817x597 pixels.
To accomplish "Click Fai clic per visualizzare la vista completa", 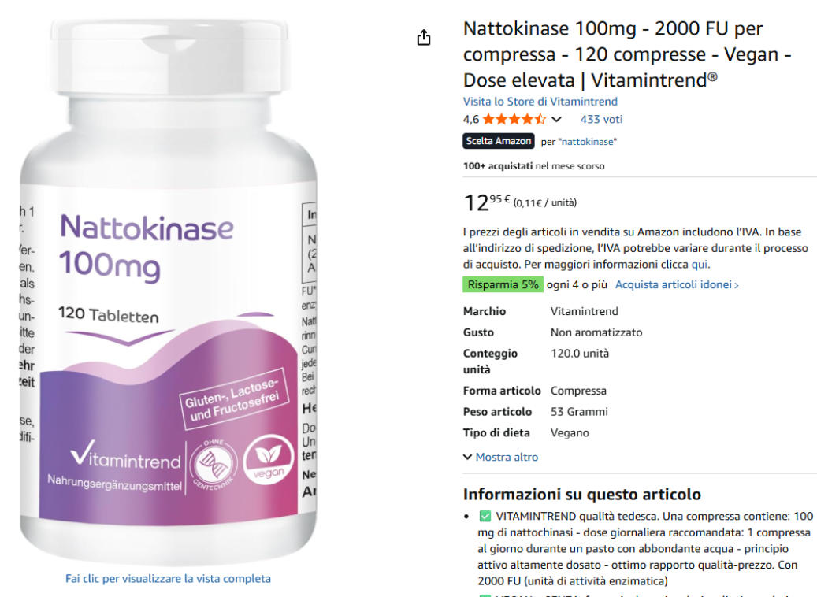I will click(x=168, y=579).
